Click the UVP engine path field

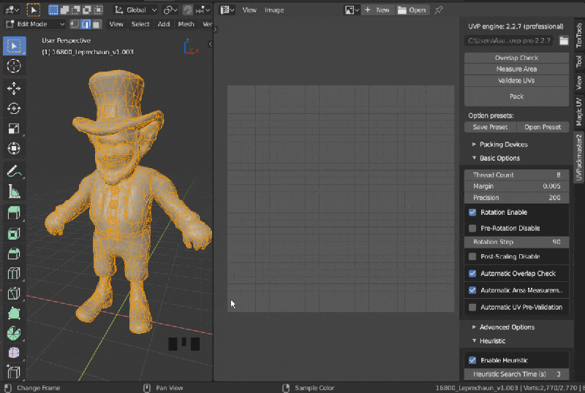(x=510, y=41)
